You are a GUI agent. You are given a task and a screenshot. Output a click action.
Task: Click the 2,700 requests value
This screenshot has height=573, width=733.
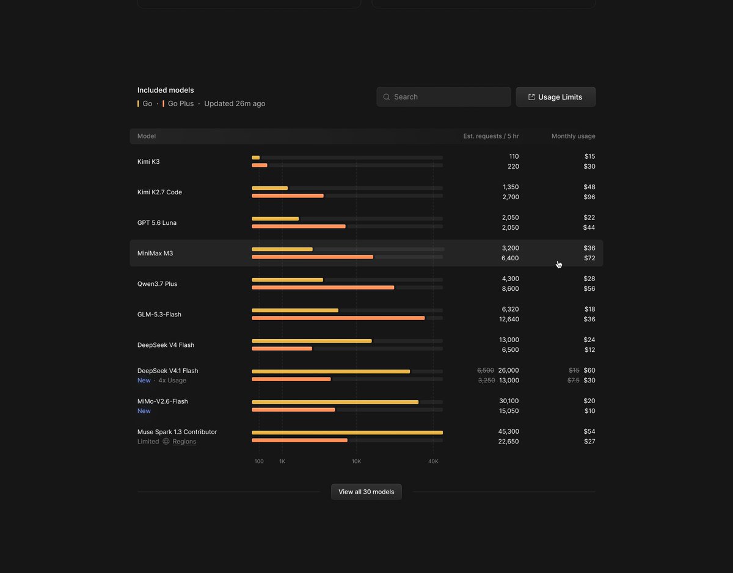[x=511, y=197]
